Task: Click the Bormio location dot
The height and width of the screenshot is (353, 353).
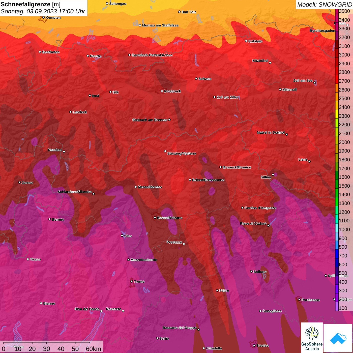Action: [x=50, y=219]
